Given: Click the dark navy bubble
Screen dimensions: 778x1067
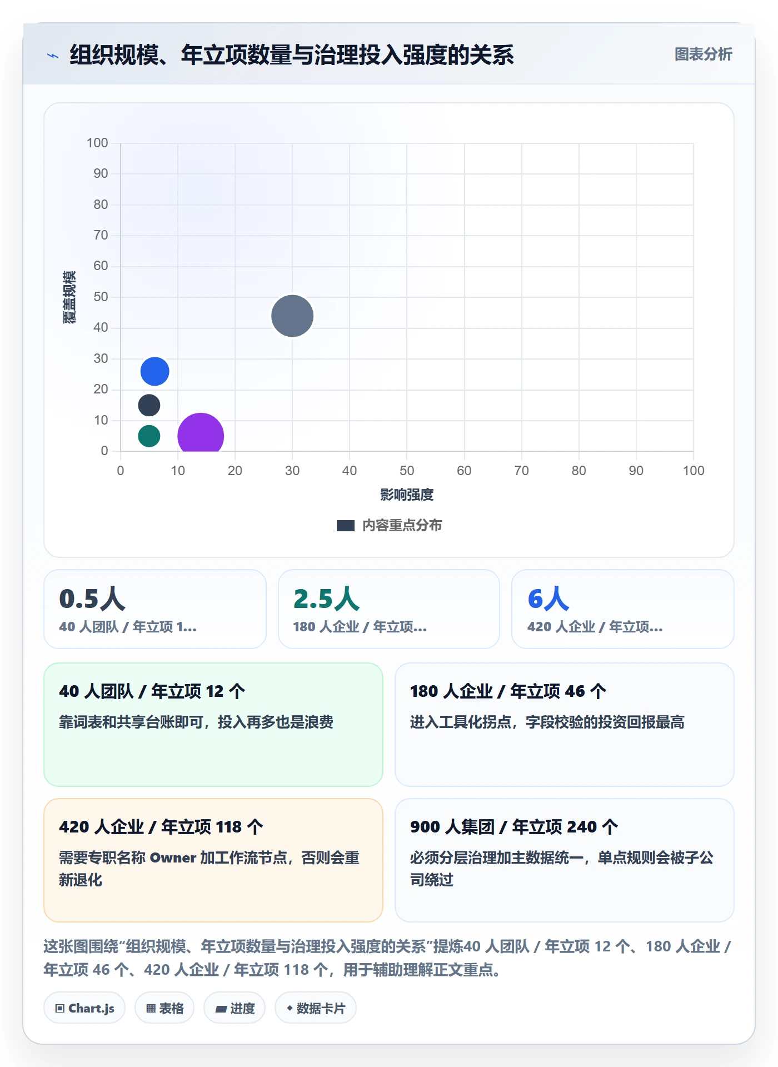Looking at the screenshot, I should 149,405.
